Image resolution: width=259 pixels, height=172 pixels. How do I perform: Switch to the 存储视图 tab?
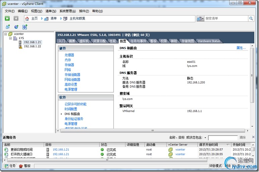[188, 41]
